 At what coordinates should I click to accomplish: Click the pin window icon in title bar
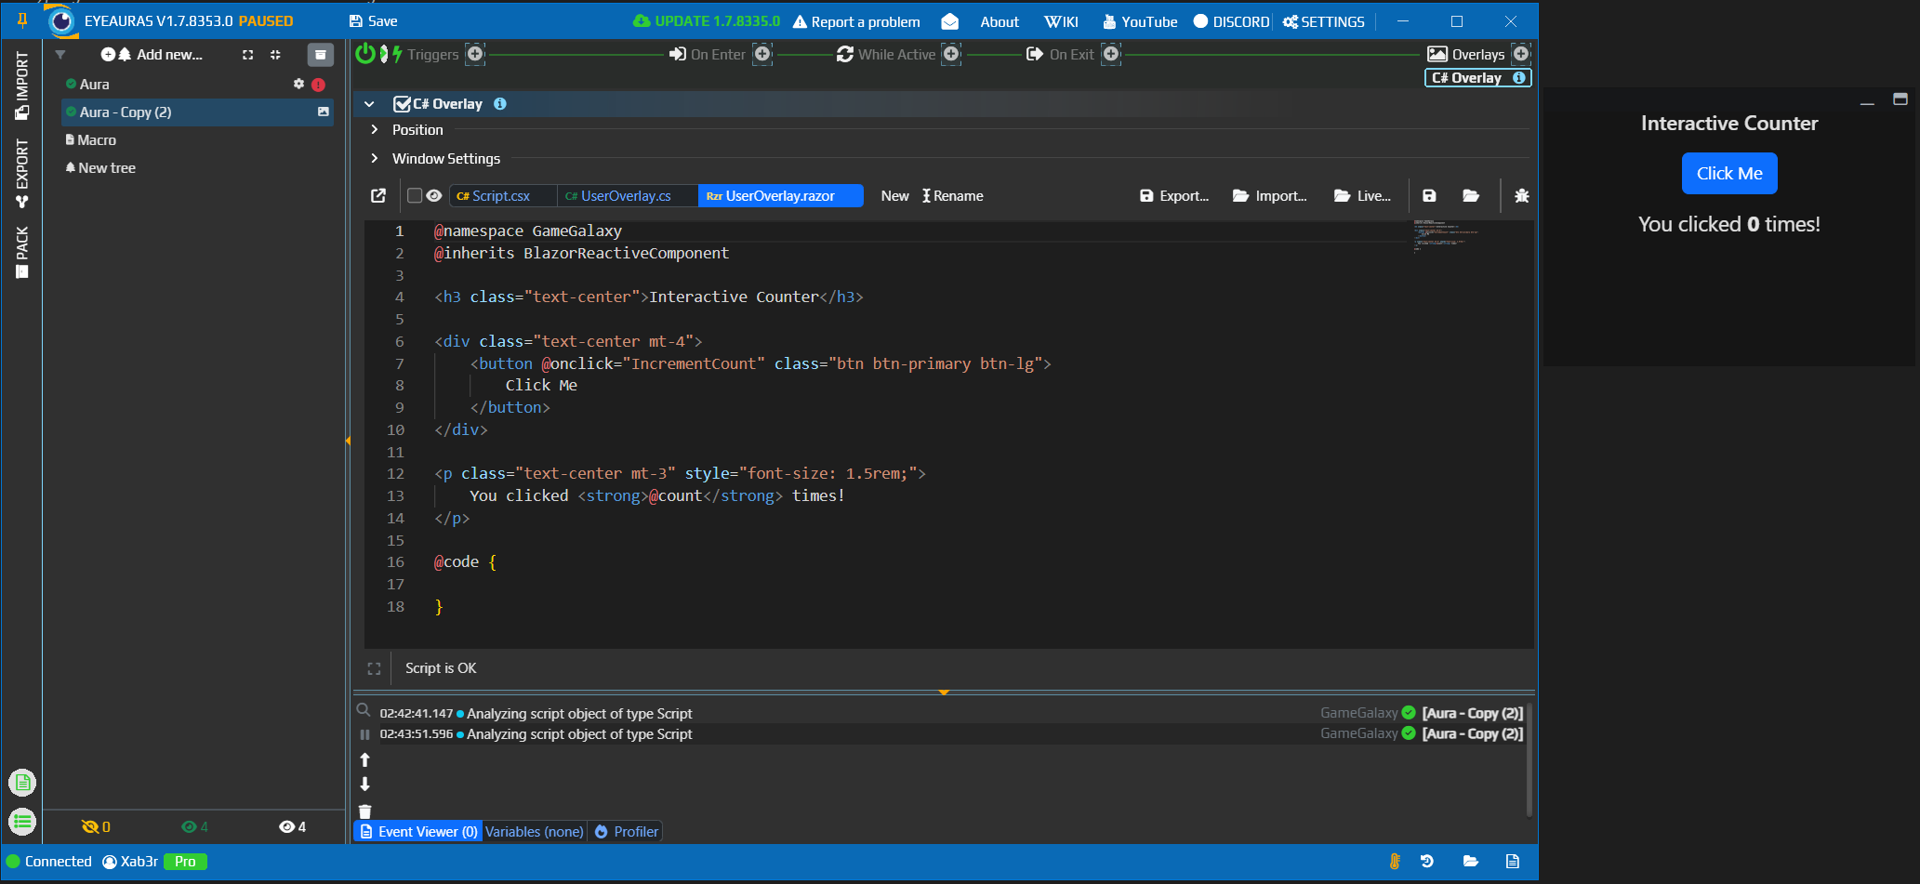coord(21,20)
